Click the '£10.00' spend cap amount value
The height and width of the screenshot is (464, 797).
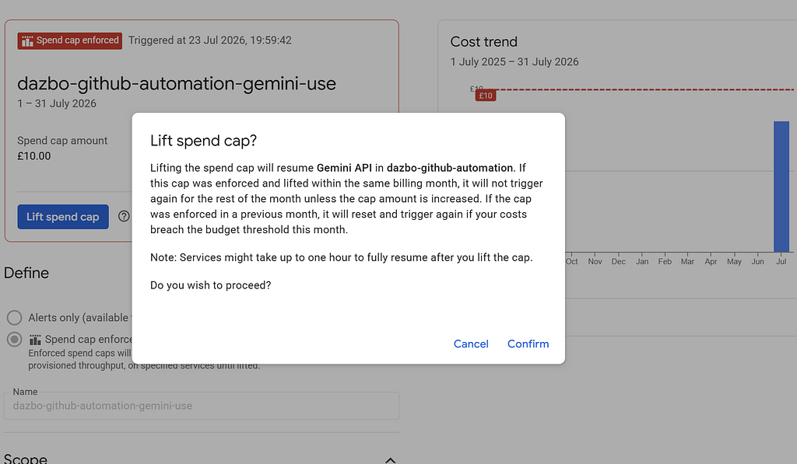[x=34, y=156]
